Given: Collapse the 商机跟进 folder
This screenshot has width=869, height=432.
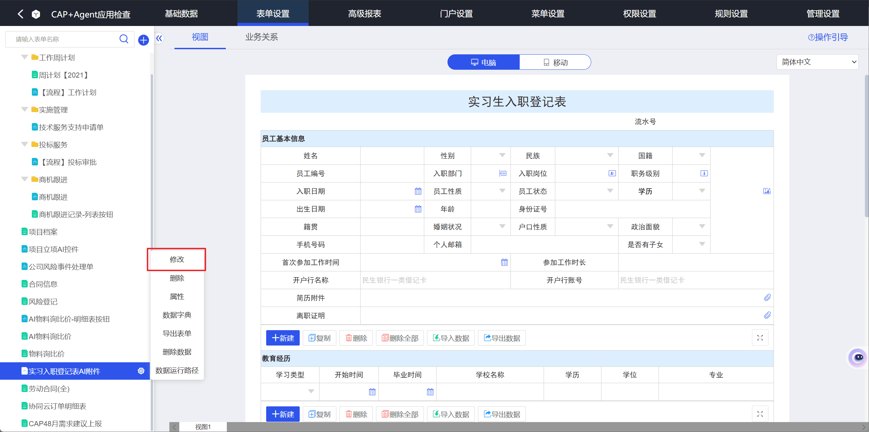Looking at the screenshot, I should click(25, 179).
